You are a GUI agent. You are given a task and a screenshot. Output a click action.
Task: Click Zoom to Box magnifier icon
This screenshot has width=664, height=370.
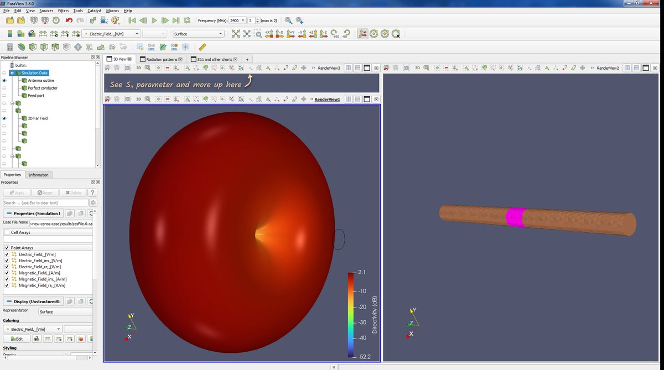pyautogui.click(x=258, y=34)
